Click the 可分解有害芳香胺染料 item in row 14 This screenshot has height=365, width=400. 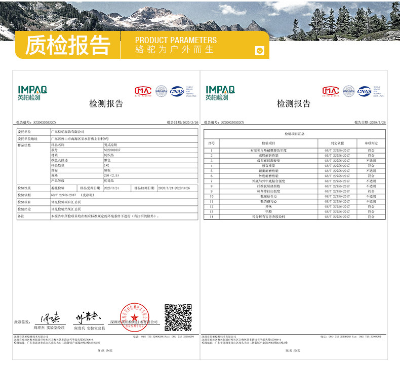point(269,217)
